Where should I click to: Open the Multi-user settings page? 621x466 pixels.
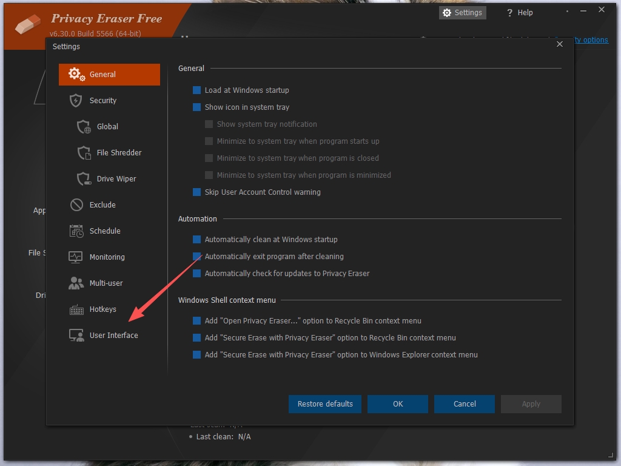click(x=109, y=283)
